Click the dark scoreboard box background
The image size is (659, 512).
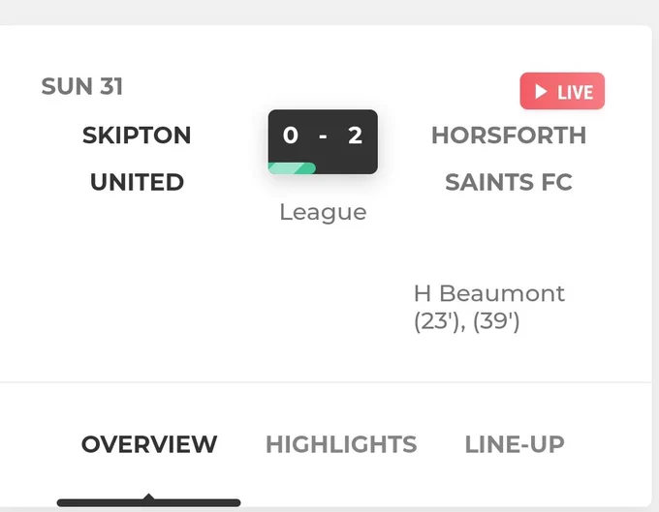[x=323, y=142]
